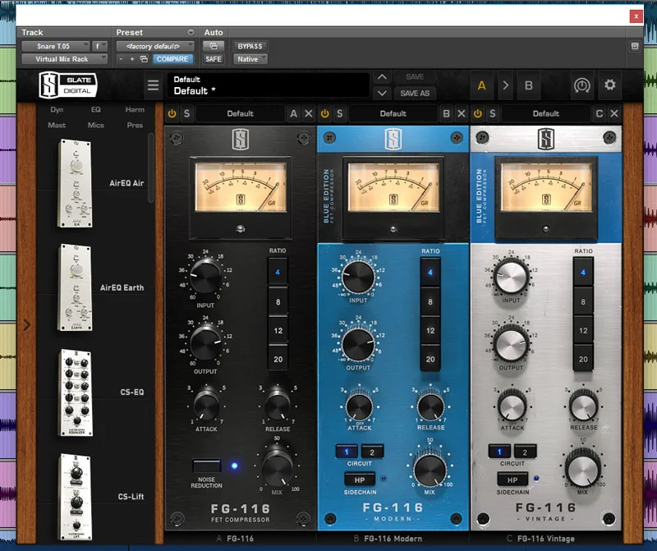This screenshot has height=551, width=657.
Task: Set ratio 20 on black FG-116
Action: [278, 359]
